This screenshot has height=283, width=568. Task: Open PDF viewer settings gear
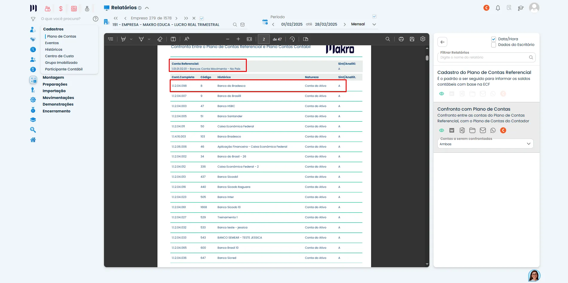423,39
